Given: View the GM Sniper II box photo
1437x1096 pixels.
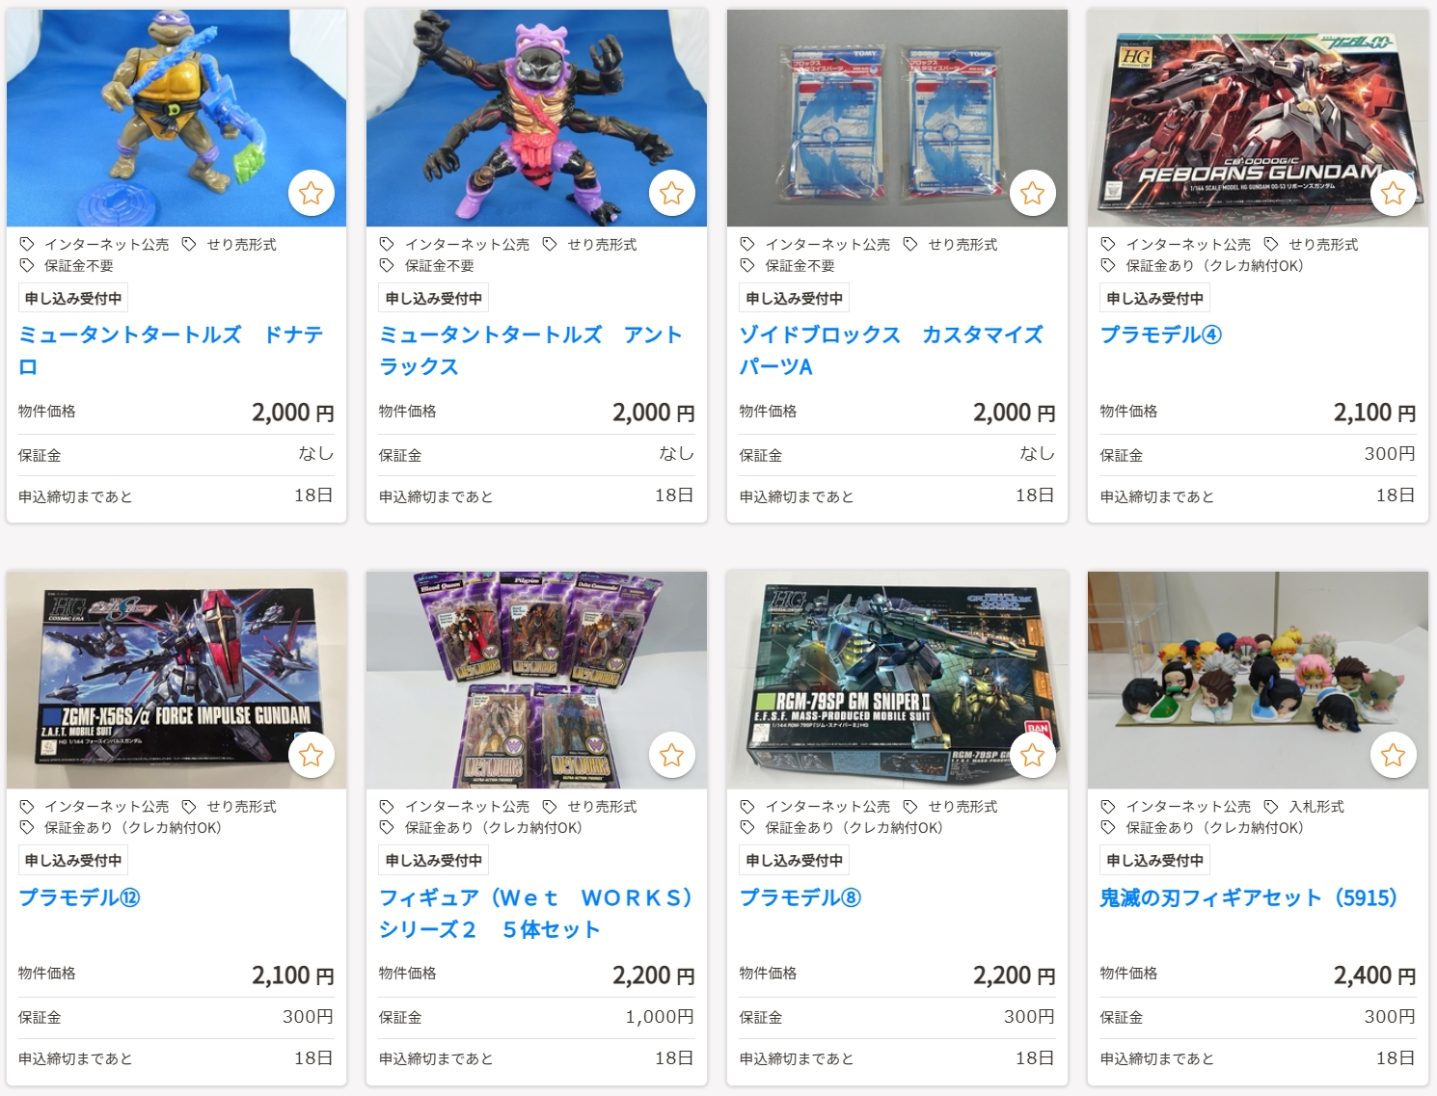Looking at the screenshot, I should click(897, 681).
